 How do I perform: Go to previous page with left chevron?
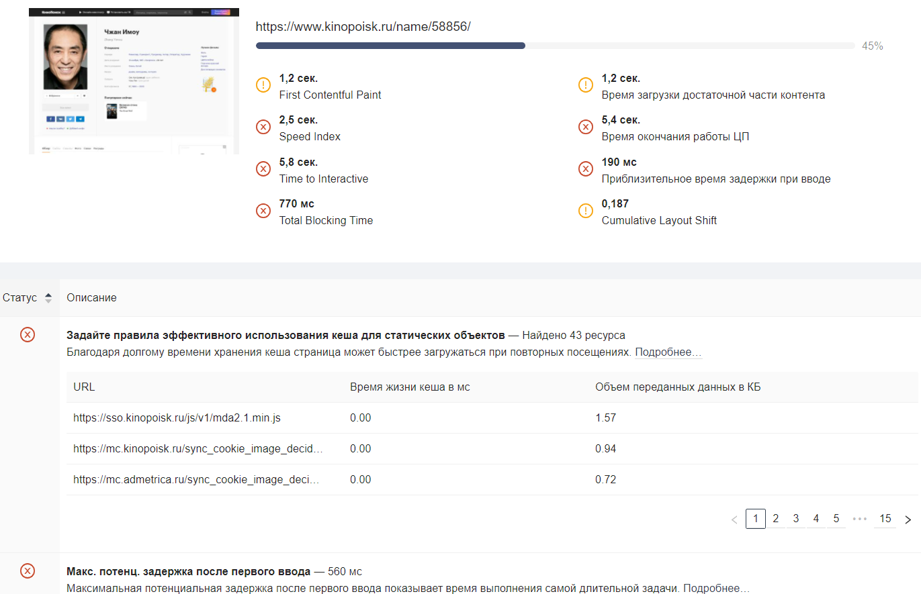pyautogui.click(x=734, y=519)
